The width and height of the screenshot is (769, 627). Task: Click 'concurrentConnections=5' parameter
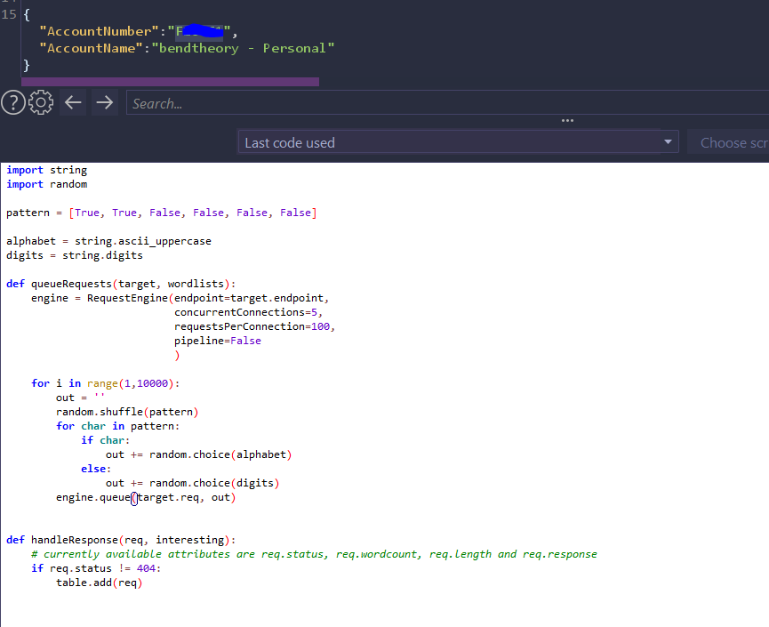[x=246, y=312]
